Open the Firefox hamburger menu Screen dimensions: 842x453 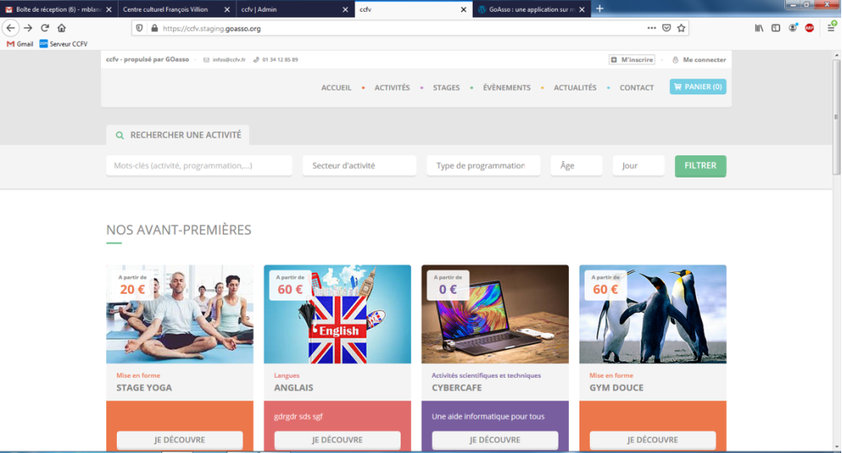point(831,28)
